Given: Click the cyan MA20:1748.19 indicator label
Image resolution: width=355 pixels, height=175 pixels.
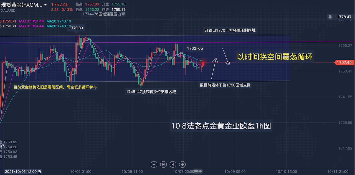Looking at the screenshot, I should pyautogui.click(x=59, y=21).
